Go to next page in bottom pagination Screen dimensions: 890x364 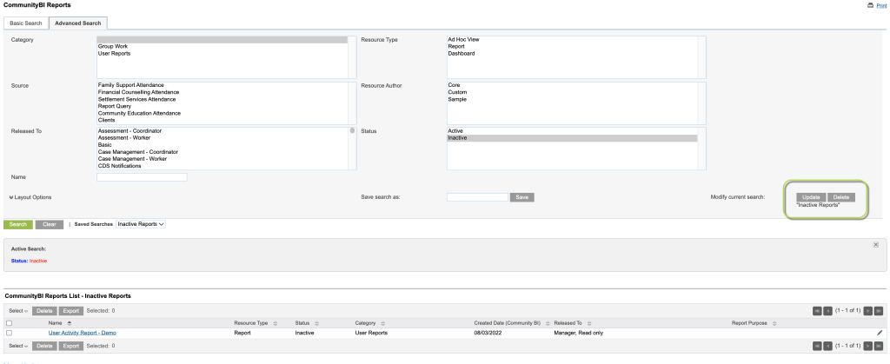[x=868, y=345]
